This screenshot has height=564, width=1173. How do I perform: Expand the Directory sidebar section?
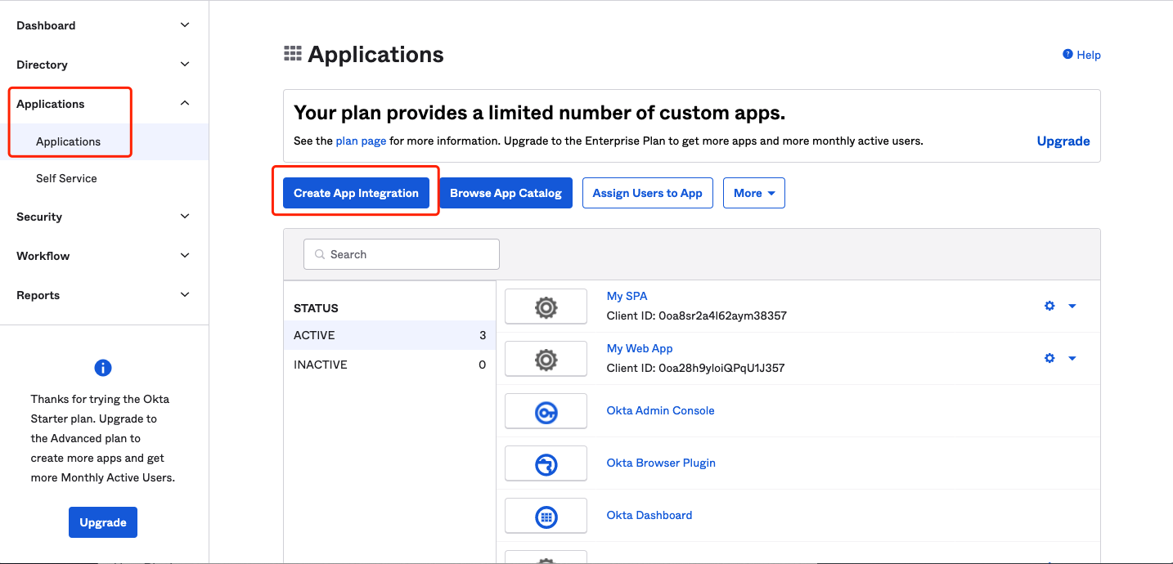185,65
